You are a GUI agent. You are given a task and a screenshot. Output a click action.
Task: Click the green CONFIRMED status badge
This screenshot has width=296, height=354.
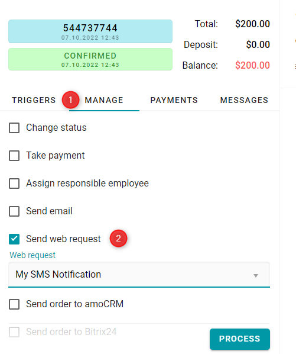[x=90, y=59]
